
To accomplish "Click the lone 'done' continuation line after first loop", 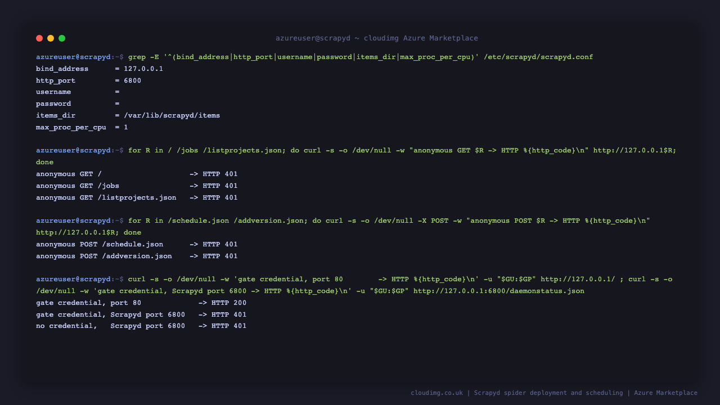I will [45, 162].
